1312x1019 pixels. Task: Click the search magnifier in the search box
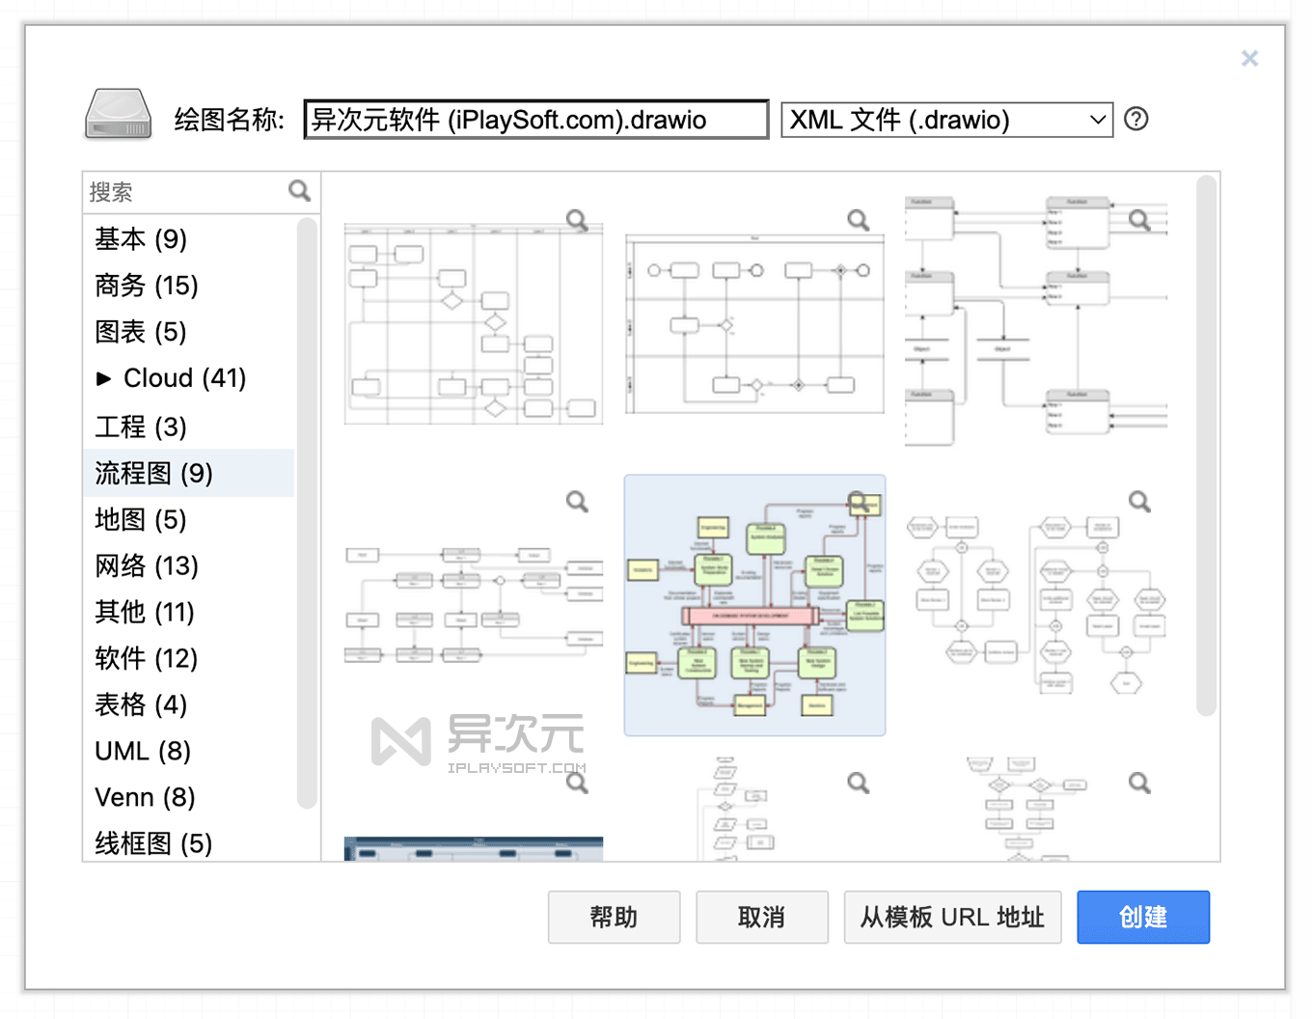tap(299, 191)
